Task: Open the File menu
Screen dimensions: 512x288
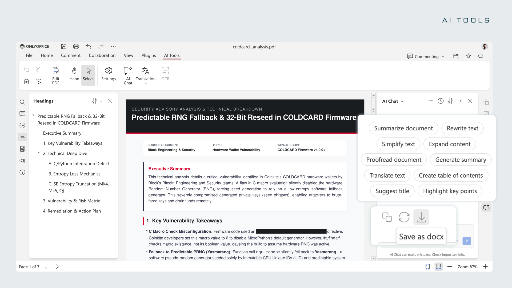Action: click(29, 55)
